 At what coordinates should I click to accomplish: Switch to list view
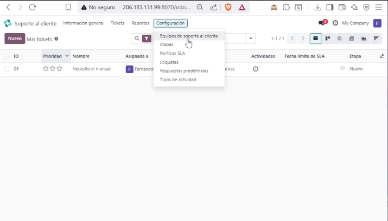tap(315, 38)
